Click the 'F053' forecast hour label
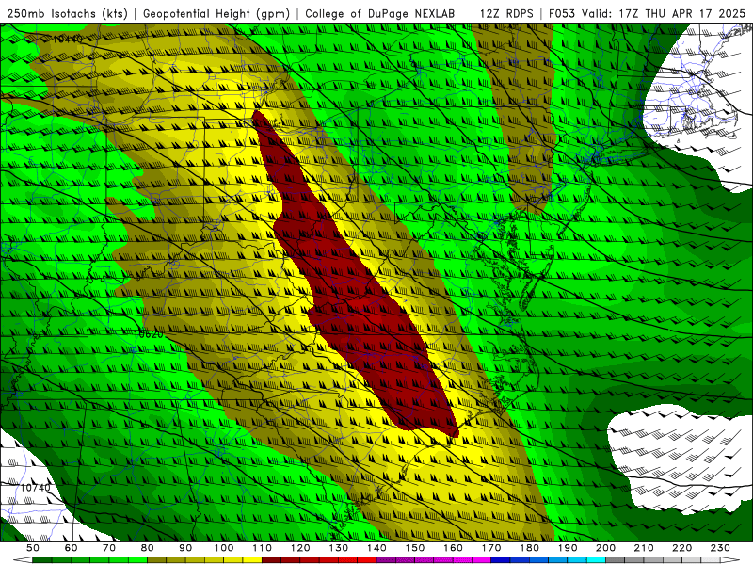Viewport: 753px width, 565px height. [563, 13]
